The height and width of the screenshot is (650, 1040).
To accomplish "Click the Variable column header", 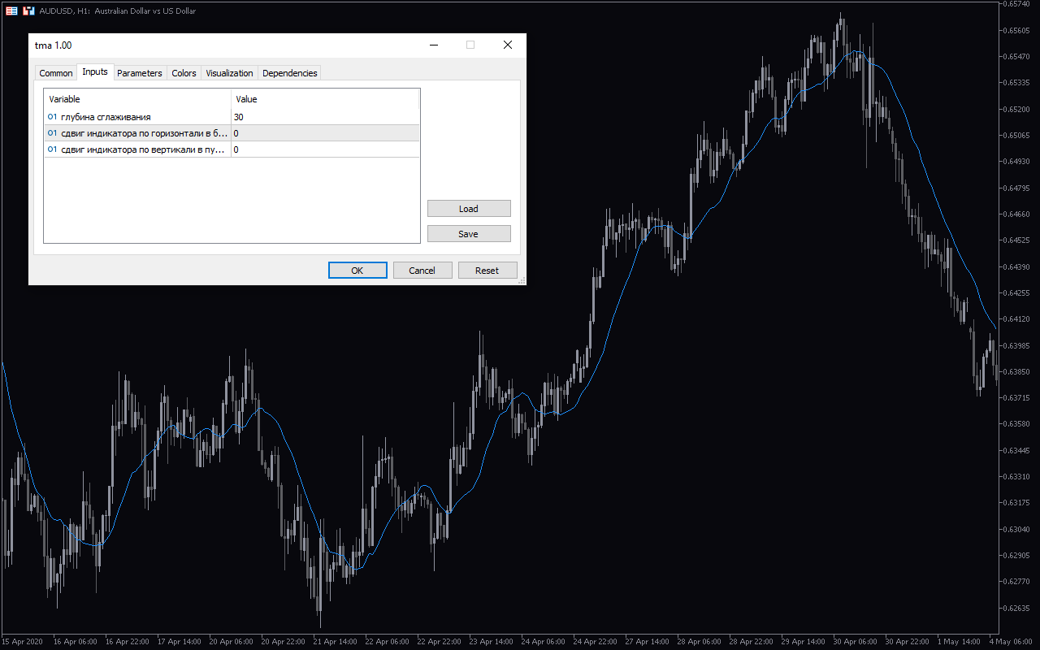I will 138,99.
